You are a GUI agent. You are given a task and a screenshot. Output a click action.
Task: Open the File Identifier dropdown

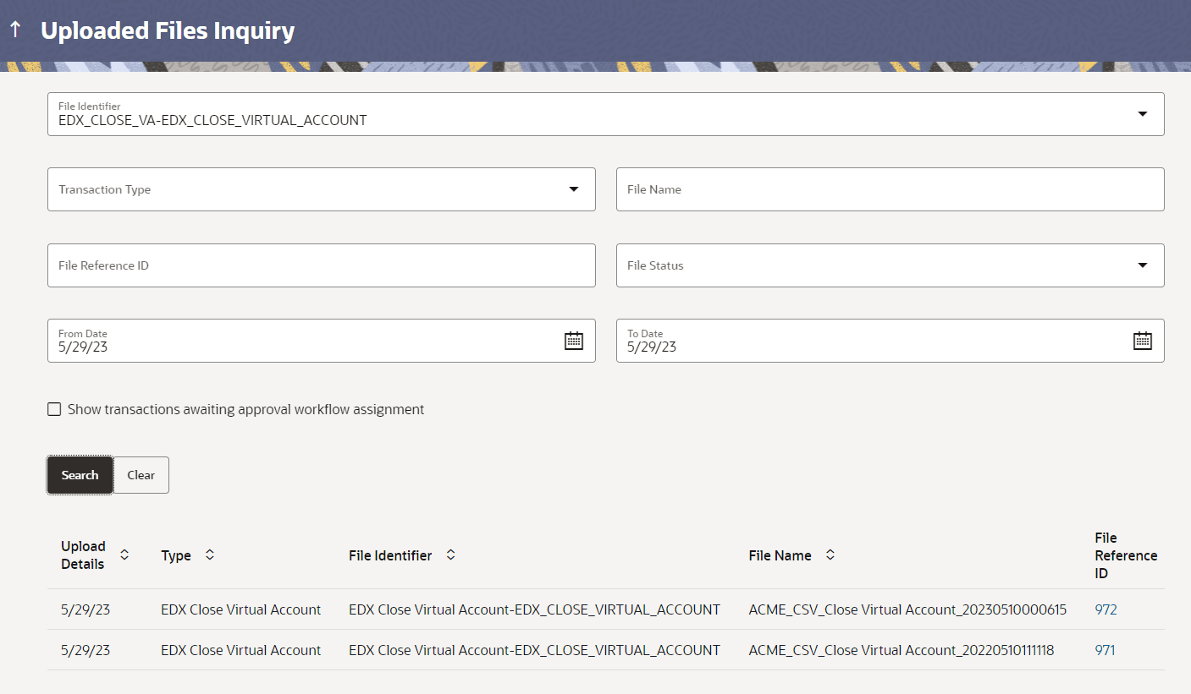(1143, 114)
